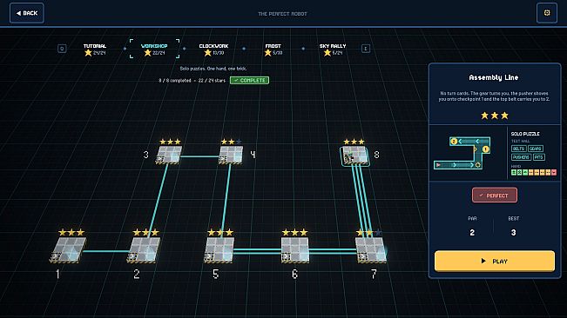The height and width of the screenshot is (318, 567).
Task: Click the Gears tag
Action: (x=535, y=149)
